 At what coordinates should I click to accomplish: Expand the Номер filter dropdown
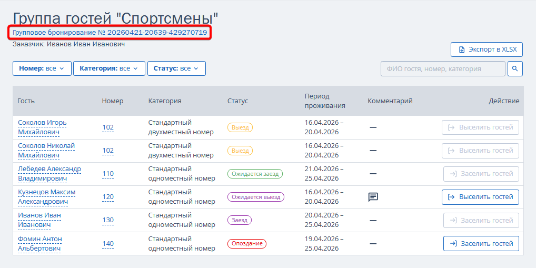(42, 68)
